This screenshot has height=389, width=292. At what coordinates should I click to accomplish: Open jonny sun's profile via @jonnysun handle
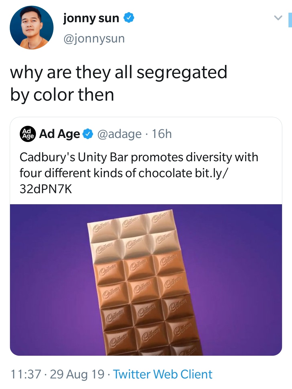tap(93, 39)
